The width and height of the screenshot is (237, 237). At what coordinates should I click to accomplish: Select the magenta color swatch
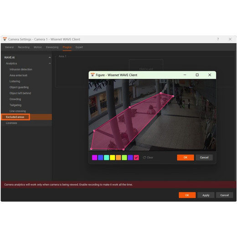(x=94, y=157)
